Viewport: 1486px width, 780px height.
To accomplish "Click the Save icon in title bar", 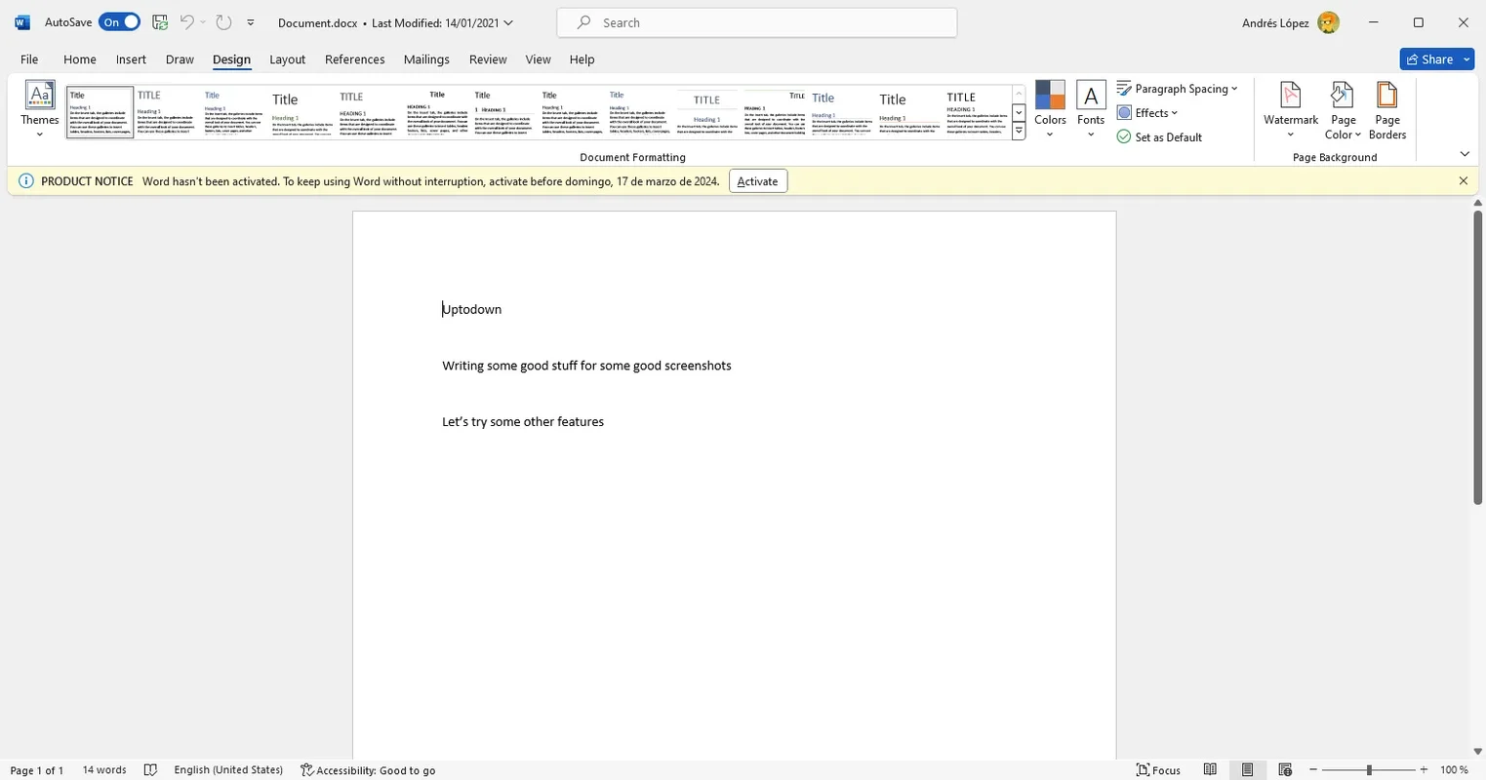I will click(x=160, y=22).
